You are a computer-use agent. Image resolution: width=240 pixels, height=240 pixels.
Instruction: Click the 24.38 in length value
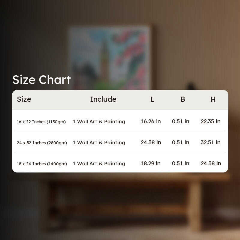(x=151, y=142)
